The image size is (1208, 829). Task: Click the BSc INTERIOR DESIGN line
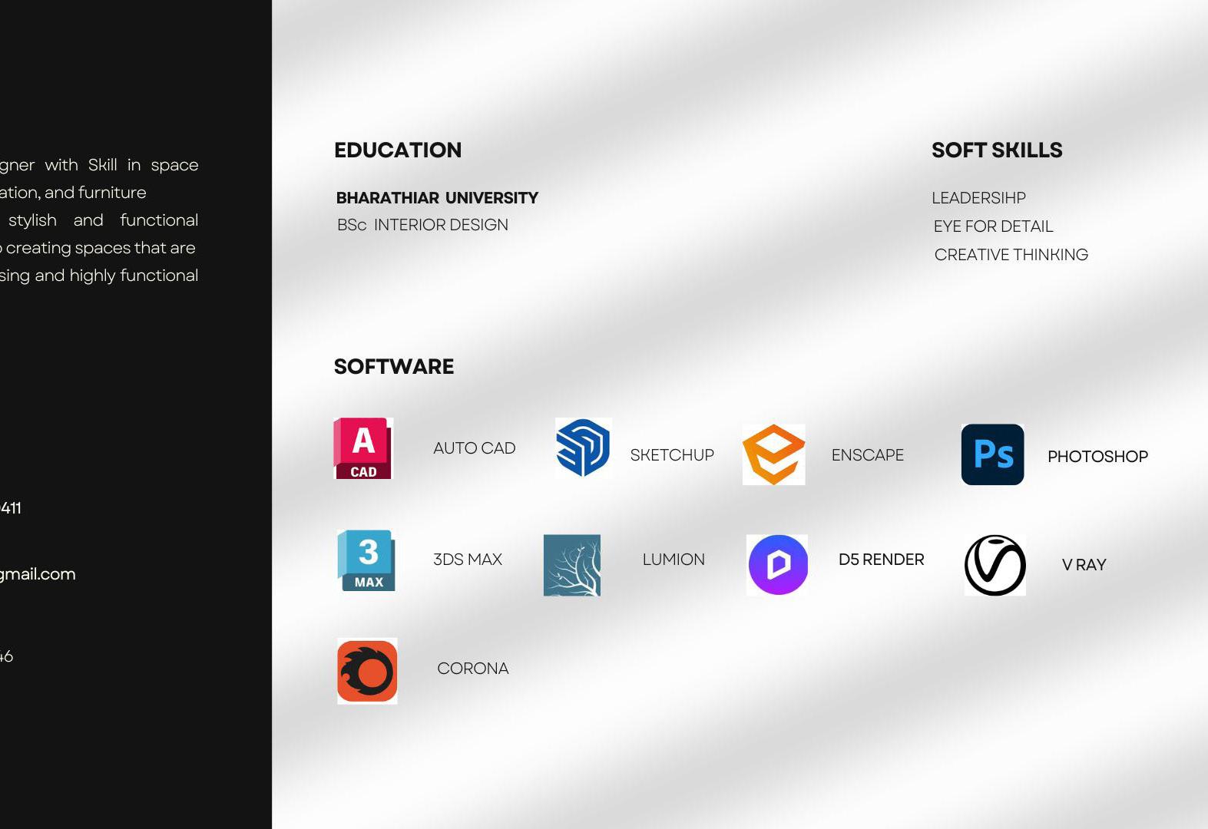click(422, 225)
